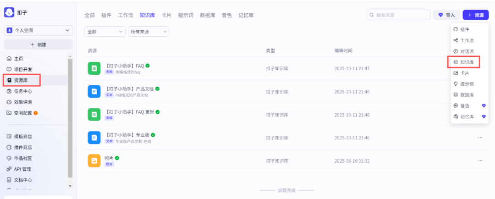Click the green check beside 照片

(x=117, y=158)
